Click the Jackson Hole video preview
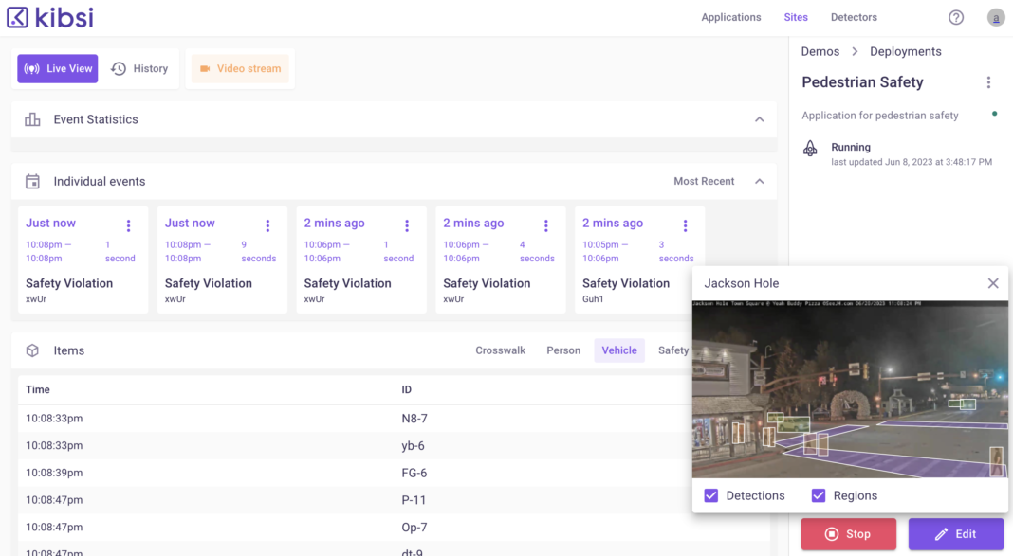Image resolution: width=1013 pixels, height=556 pixels. [x=849, y=388]
